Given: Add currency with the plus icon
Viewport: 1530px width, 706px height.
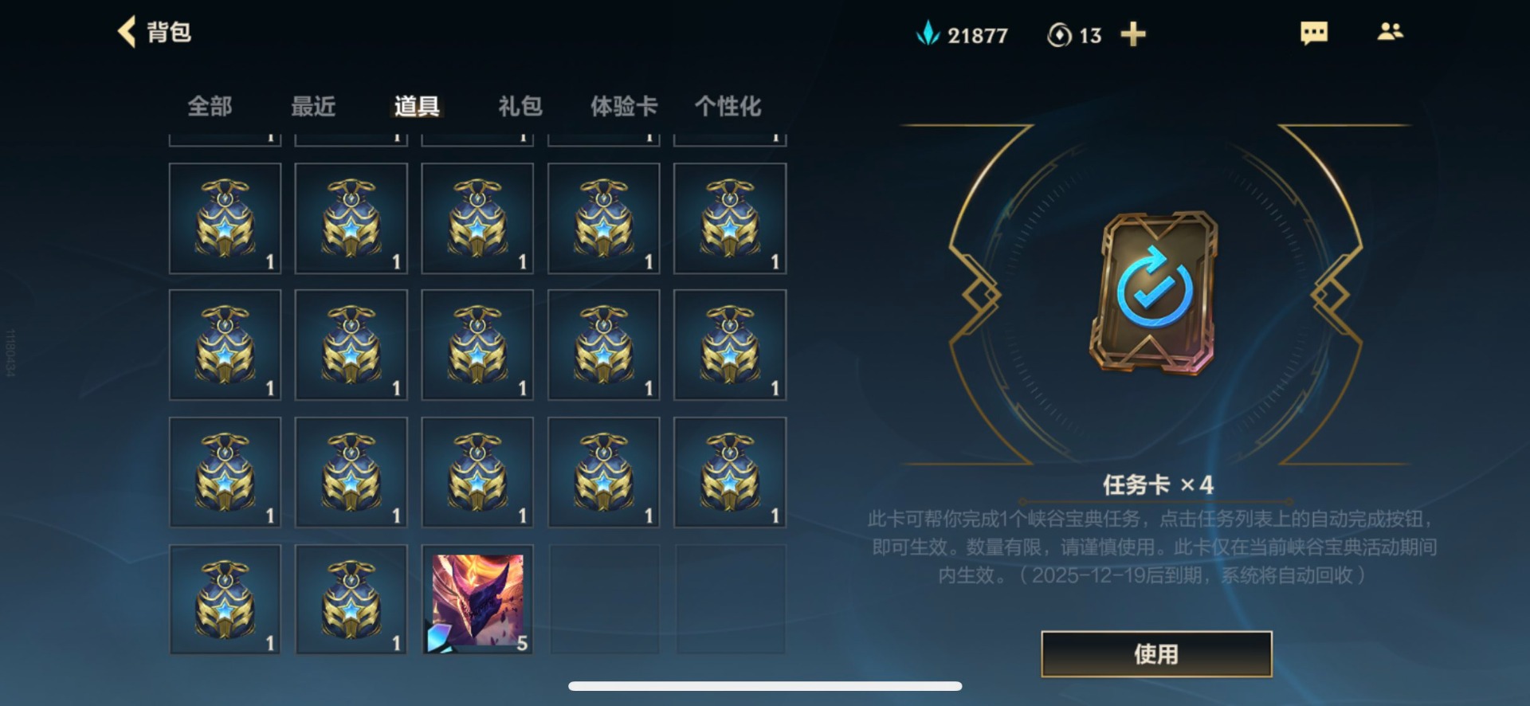Looking at the screenshot, I should tap(1132, 34).
